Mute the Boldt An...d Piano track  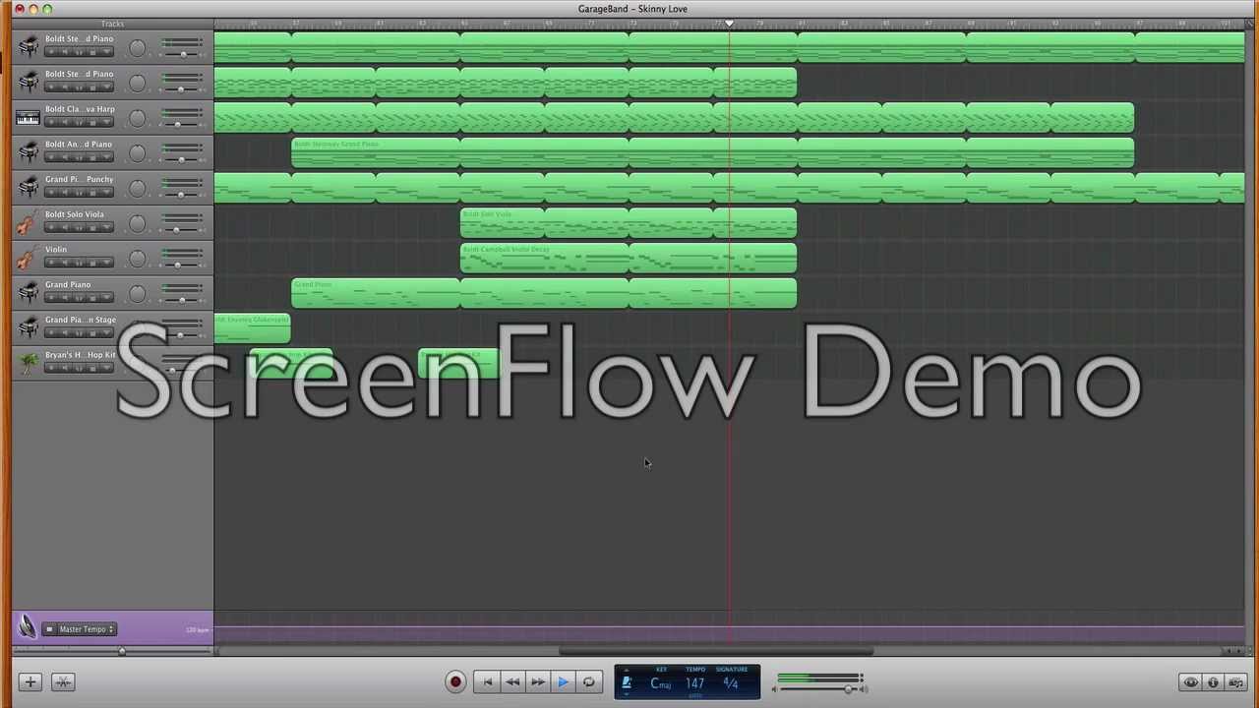tap(65, 157)
